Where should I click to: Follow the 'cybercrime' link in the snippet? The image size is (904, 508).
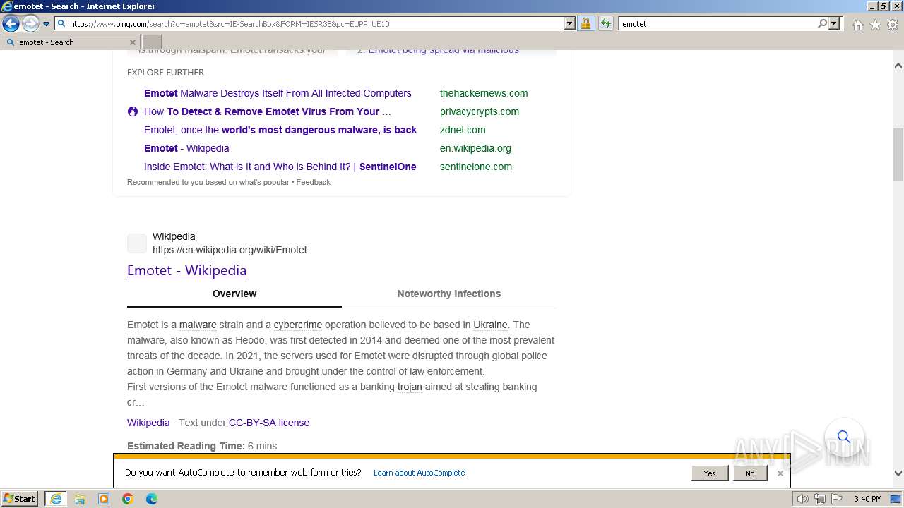point(298,325)
